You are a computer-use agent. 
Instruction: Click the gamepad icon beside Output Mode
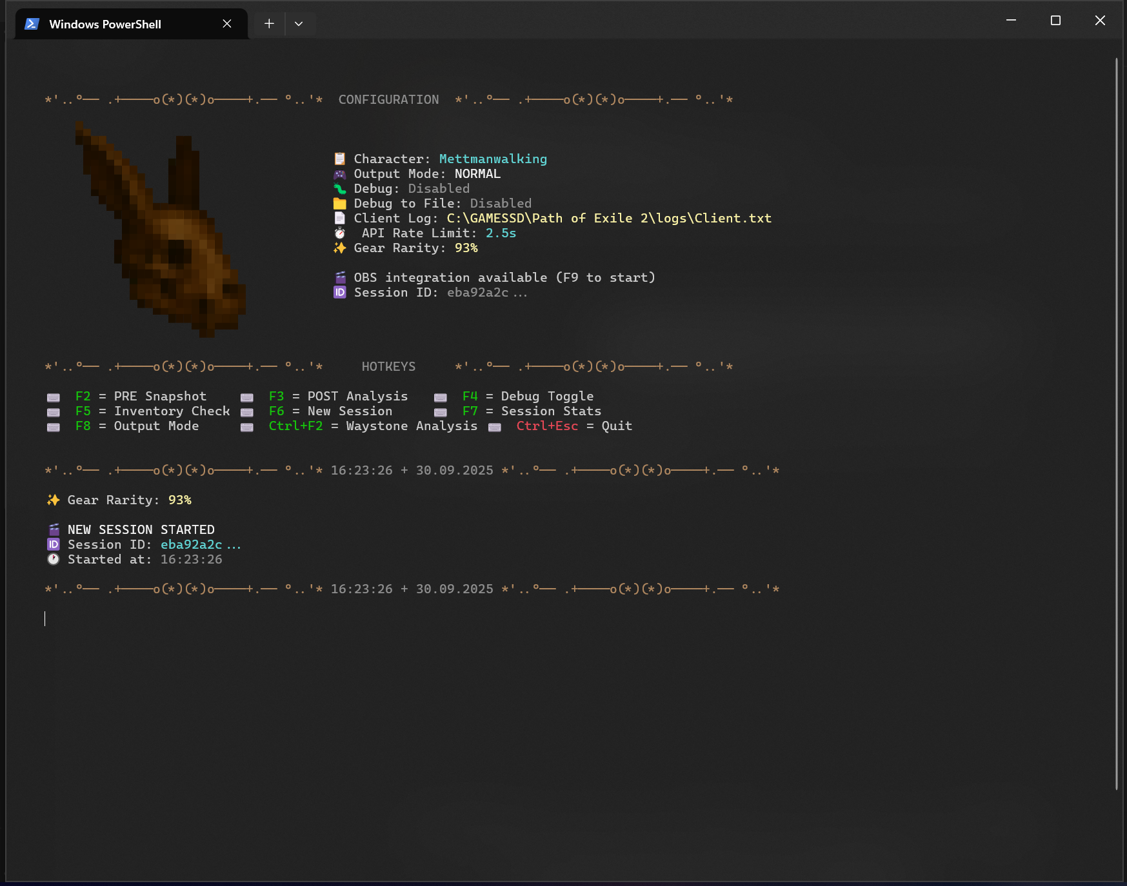coord(340,173)
